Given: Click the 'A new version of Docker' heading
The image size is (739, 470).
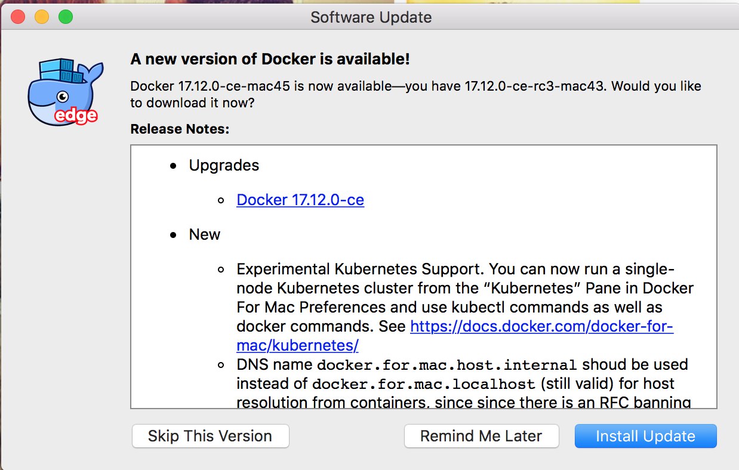Looking at the screenshot, I should (x=270, y=59).
